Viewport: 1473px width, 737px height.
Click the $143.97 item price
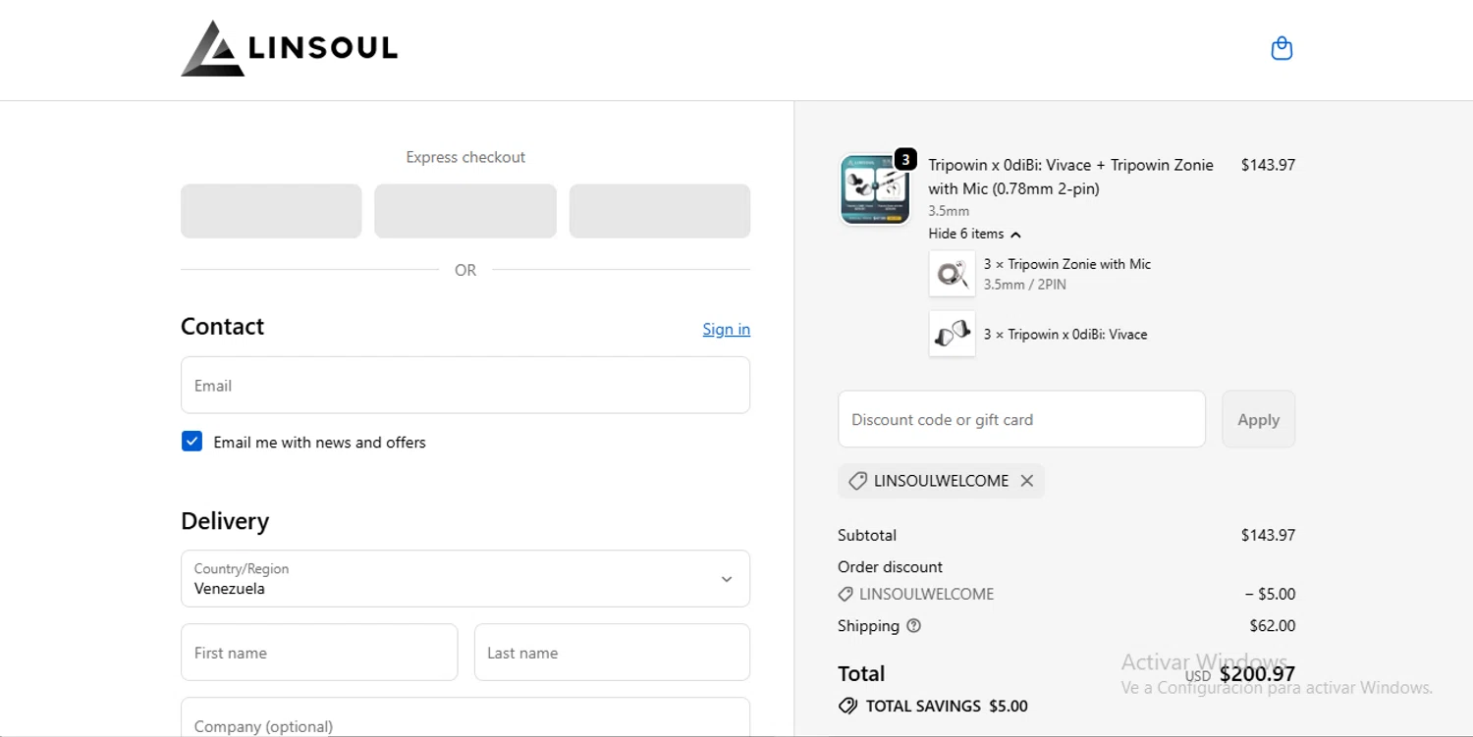(x=1268, y=165)
